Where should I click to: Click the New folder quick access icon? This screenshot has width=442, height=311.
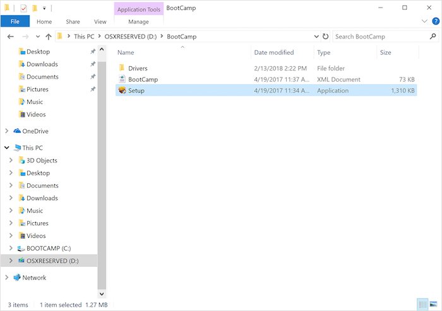click(x=35, y=8)
